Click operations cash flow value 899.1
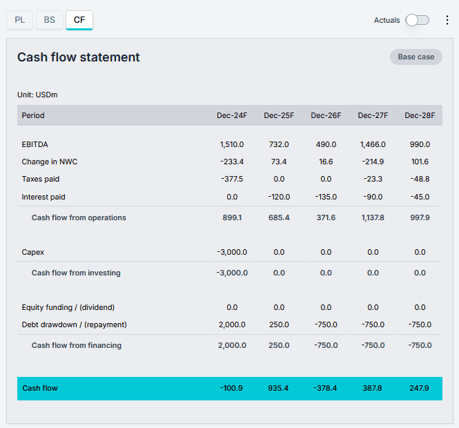The height and width of the screenshot is (428, 459). coord(232,217)
